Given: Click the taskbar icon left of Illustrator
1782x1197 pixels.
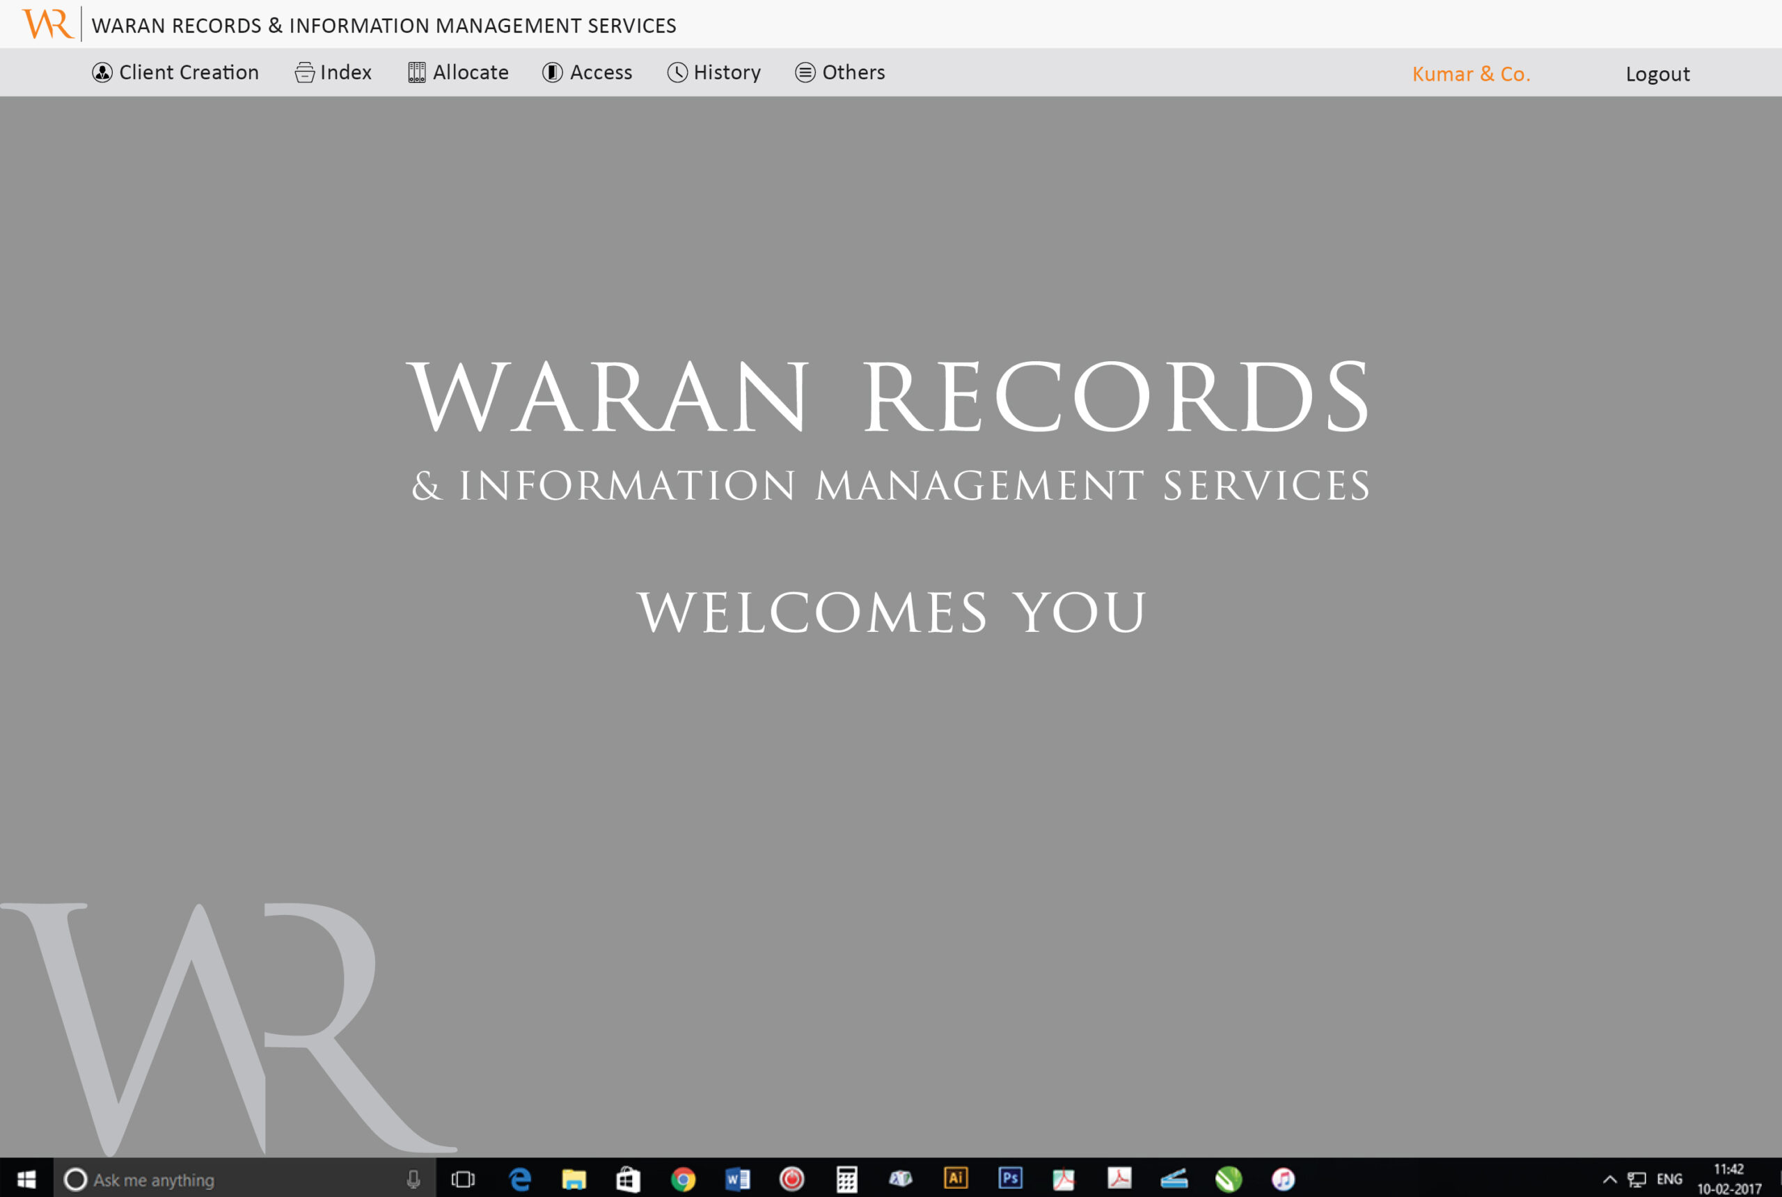Looking at the screenshot, I should click(x=901, y=1180).
